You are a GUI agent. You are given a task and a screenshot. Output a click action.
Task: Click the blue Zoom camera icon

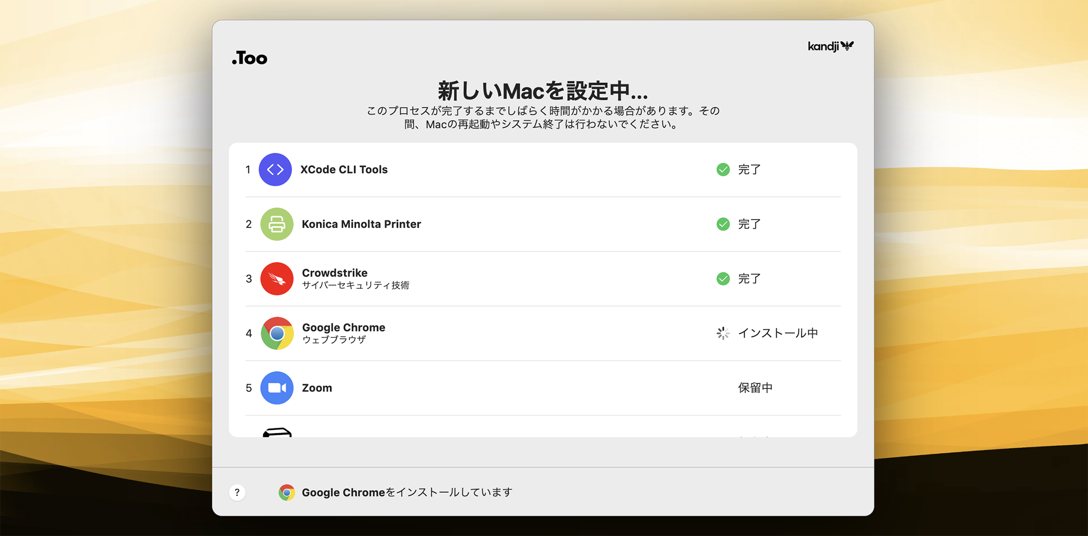click(276, 388)
